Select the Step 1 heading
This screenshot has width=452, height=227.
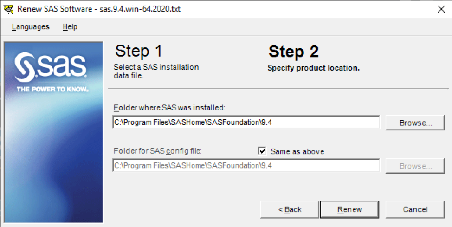[x=139, y=51]
